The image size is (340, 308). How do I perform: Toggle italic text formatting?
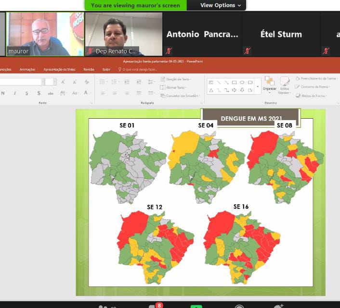coord(15,93)
